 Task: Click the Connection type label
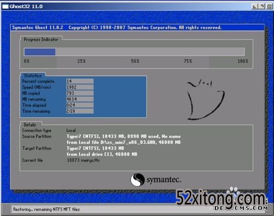(x=37, y=130)
